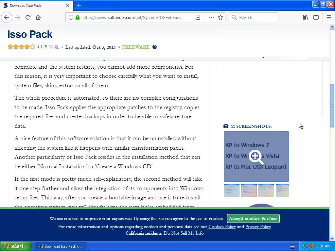Click the keyboard icon in taskbar
Image resolution: width=335 pixels, height=251 pixels.
pos(292,246)
